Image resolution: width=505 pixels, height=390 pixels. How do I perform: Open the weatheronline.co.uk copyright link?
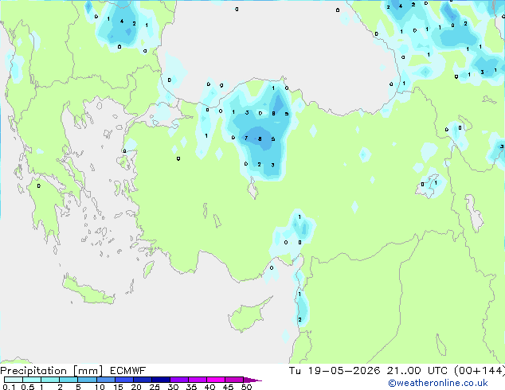point(437,383)
